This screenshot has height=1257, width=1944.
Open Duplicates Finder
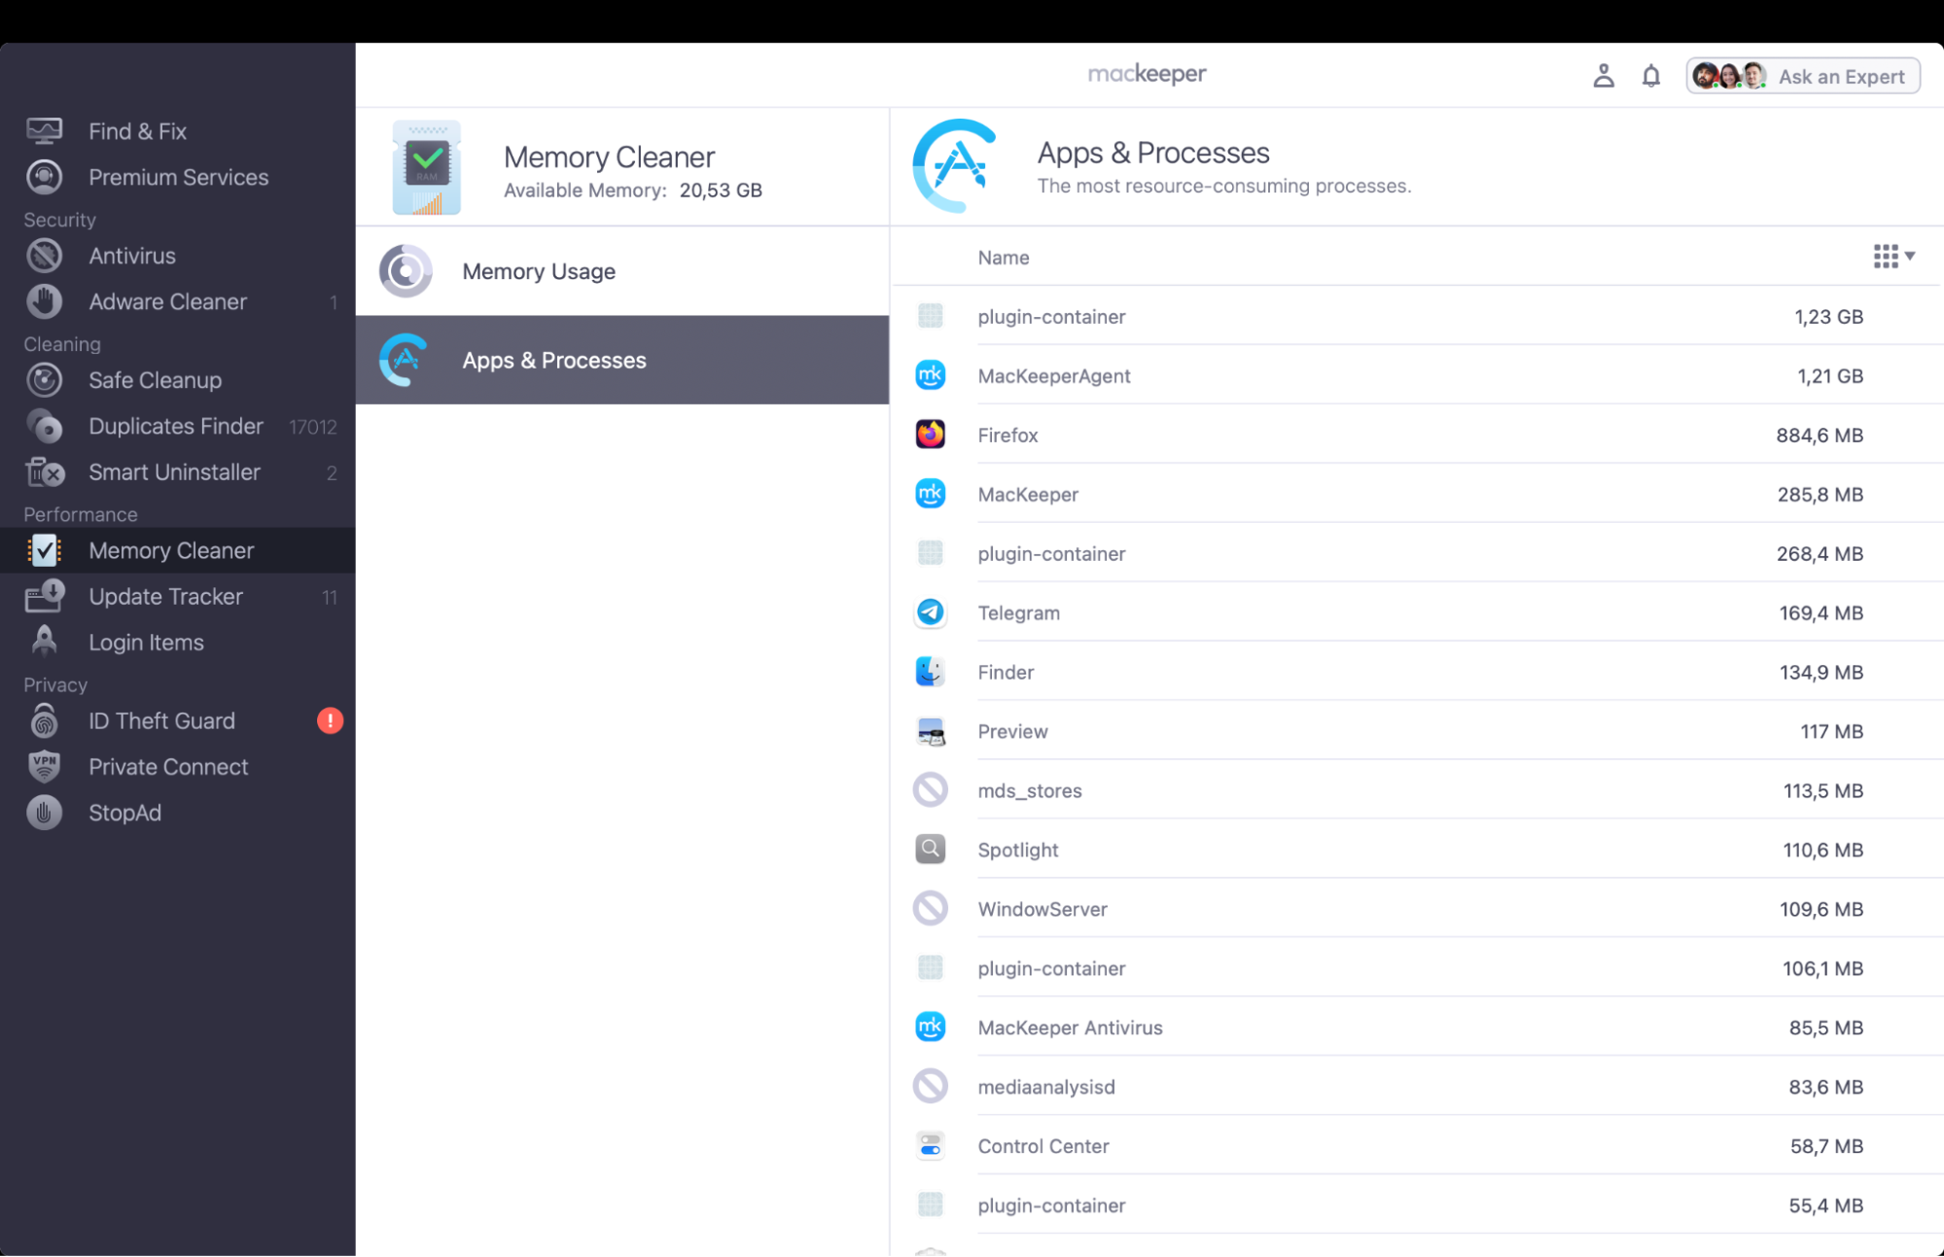pos(176,426)
